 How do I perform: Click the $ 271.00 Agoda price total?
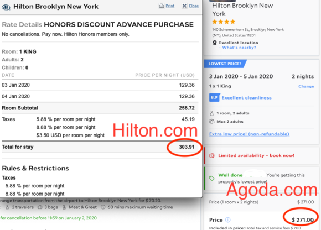pos(303,220)
